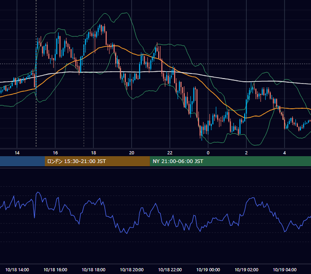
Task: Click the 16 hour axis label
Action: pyautogui.click(x=55, y=153)
